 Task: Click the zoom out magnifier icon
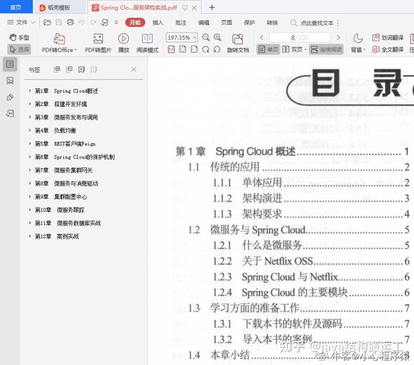(x=206, y=37)
